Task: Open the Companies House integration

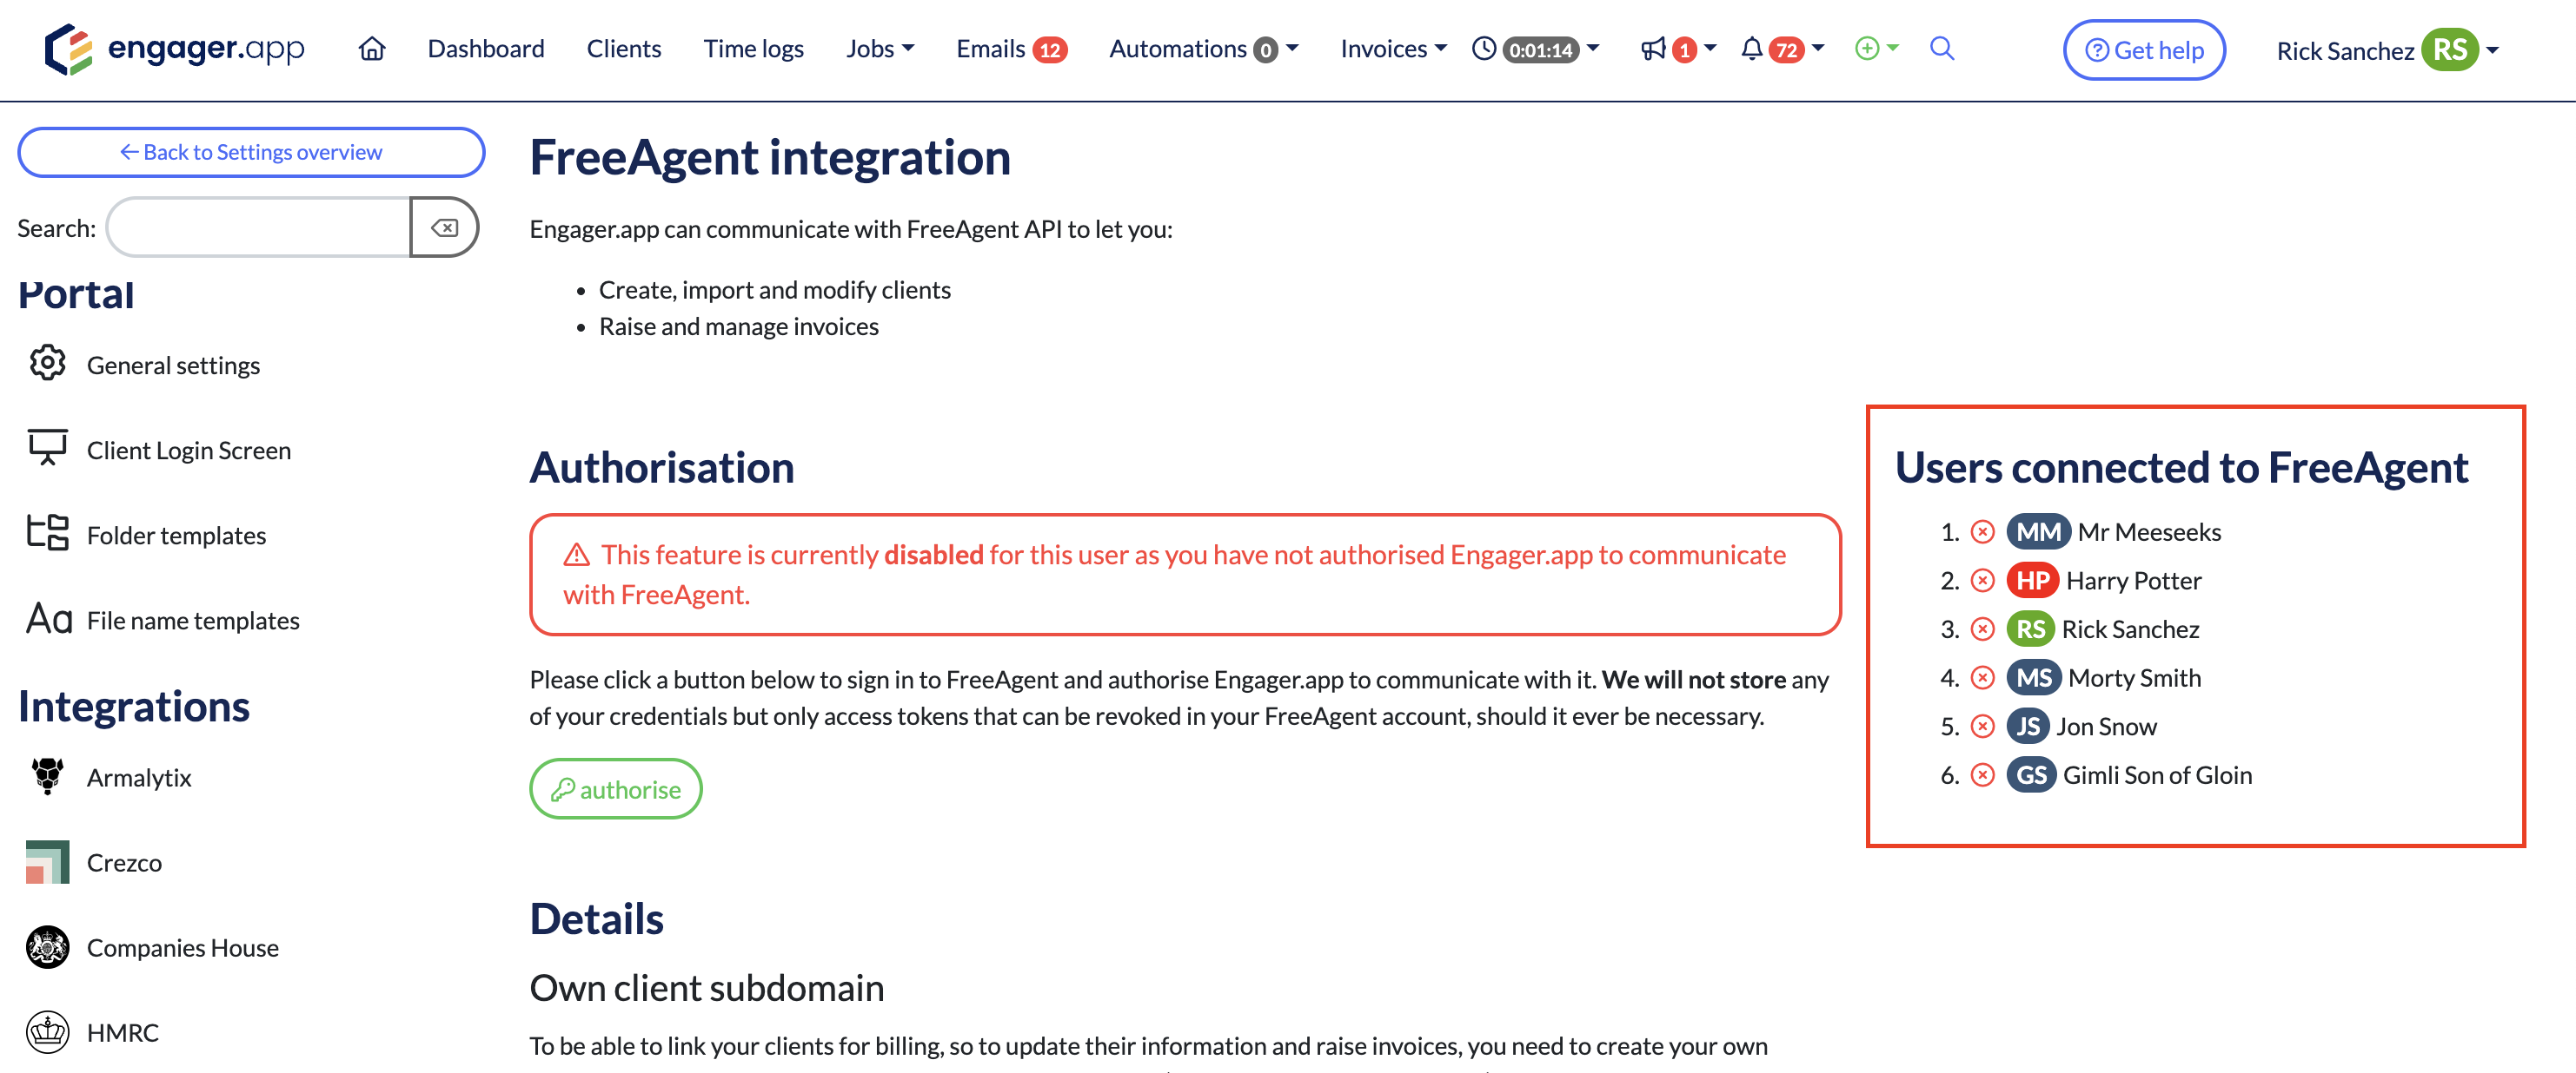Action: [x=183, y=947]
